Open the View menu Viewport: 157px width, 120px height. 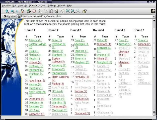coord(20,5)
